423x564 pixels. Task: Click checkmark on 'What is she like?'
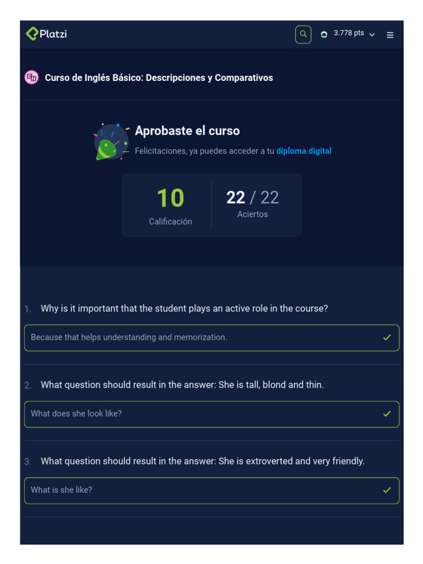click(387, 490)
